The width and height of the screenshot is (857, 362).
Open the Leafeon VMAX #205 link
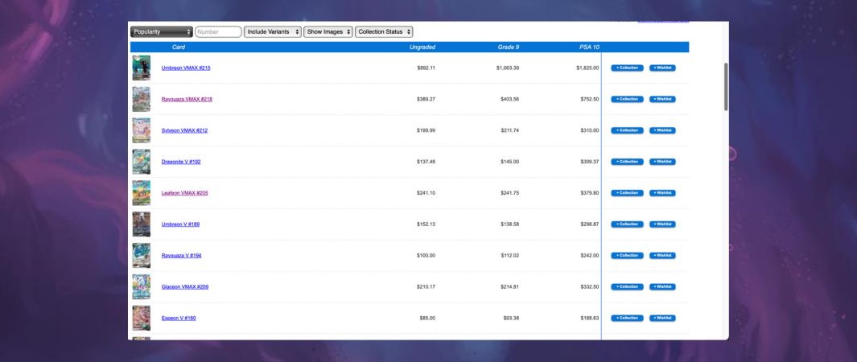[x=184, y=193]
